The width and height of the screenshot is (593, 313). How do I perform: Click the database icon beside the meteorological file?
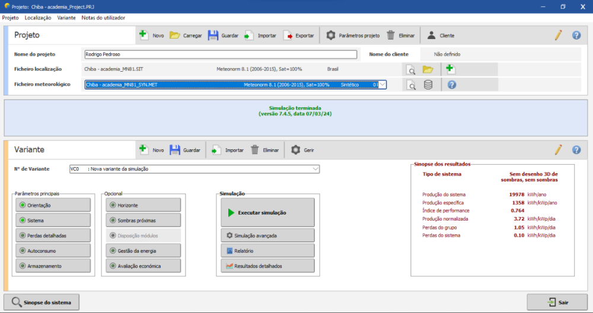(428, 85)
